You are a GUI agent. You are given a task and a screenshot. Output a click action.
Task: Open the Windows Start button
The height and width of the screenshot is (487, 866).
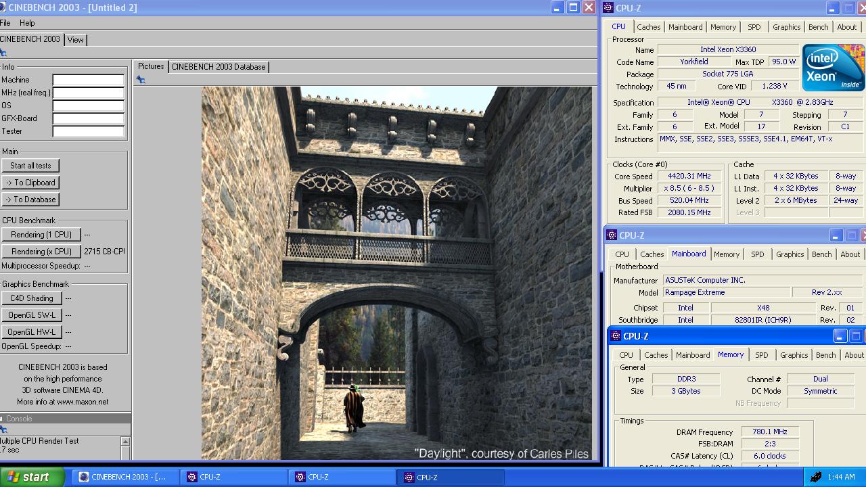[x=32, y=477]
